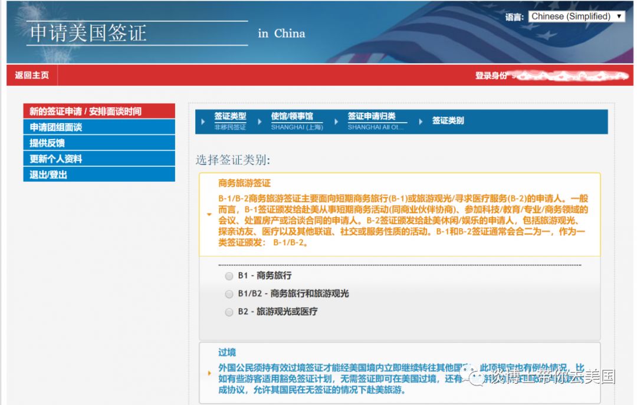This screenshot has height=405, width=637.
Task: Open 更新个人资料 from the sidebar
Action: click(x=98, y=159)
